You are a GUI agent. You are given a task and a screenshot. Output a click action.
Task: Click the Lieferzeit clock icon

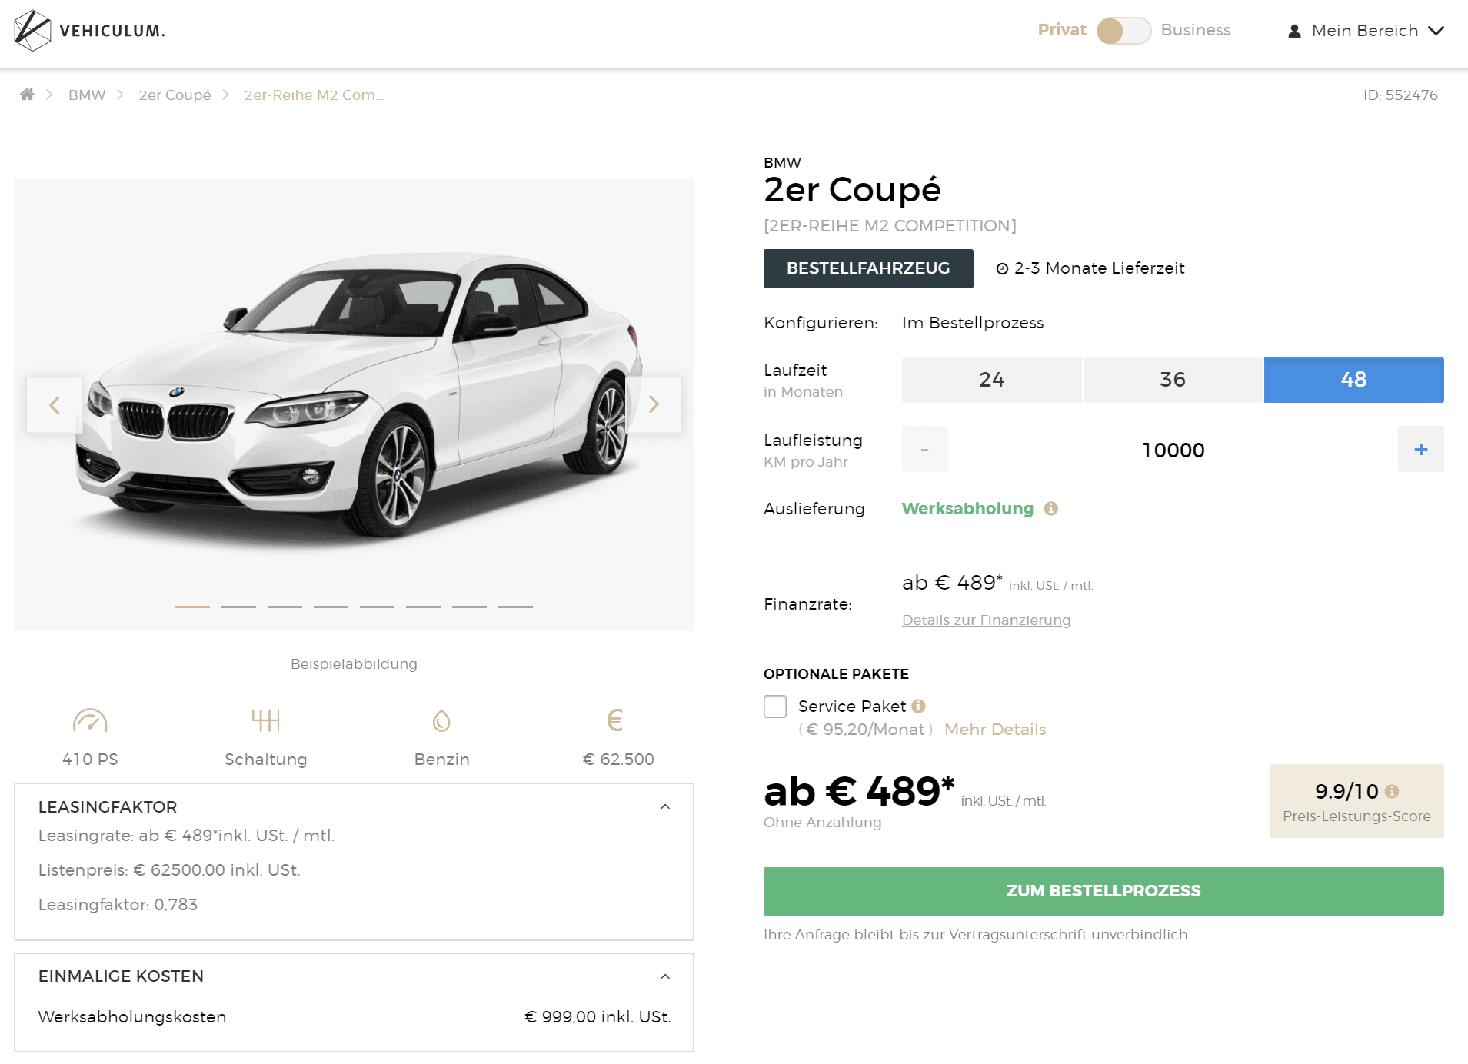[1002, 268]
